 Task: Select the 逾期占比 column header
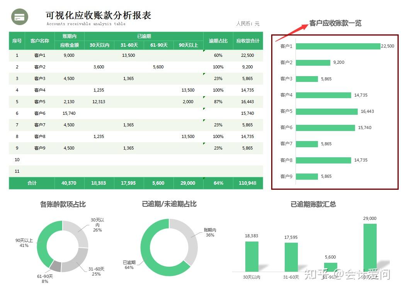pos(218,41)
